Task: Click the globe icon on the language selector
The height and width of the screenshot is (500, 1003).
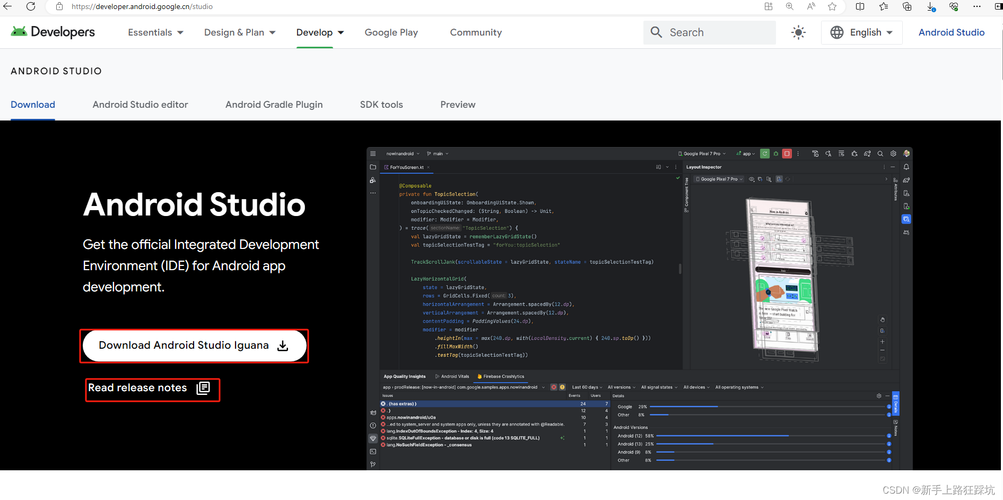Action: coord(837,32)
